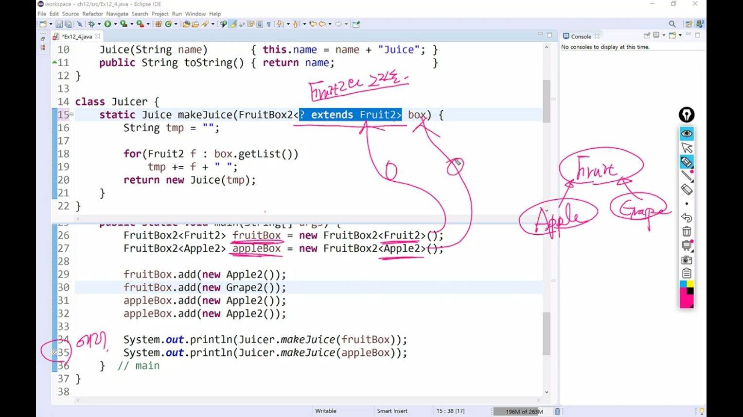Toggle Show Whitespace Characters pilcrow icon

pyautogui.click(x=269, y=24)
